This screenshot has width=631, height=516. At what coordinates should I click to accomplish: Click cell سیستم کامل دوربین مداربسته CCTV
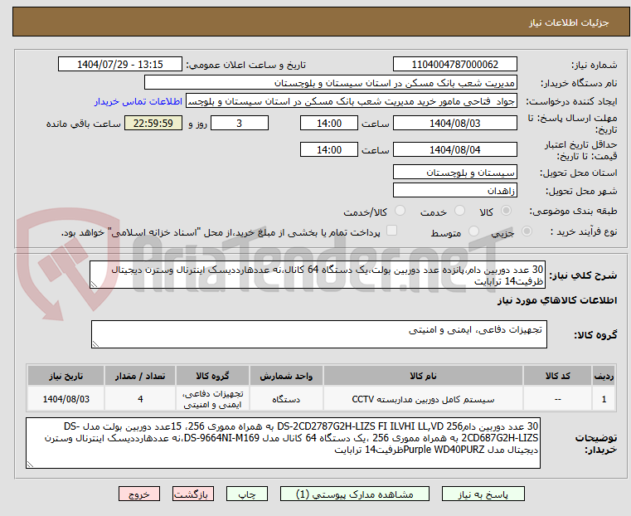423,399
